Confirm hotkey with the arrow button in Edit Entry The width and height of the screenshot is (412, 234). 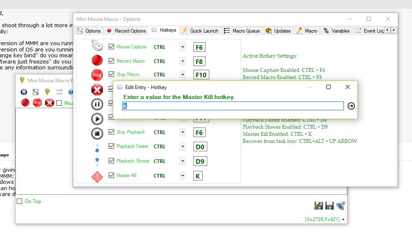click(351, 106)
